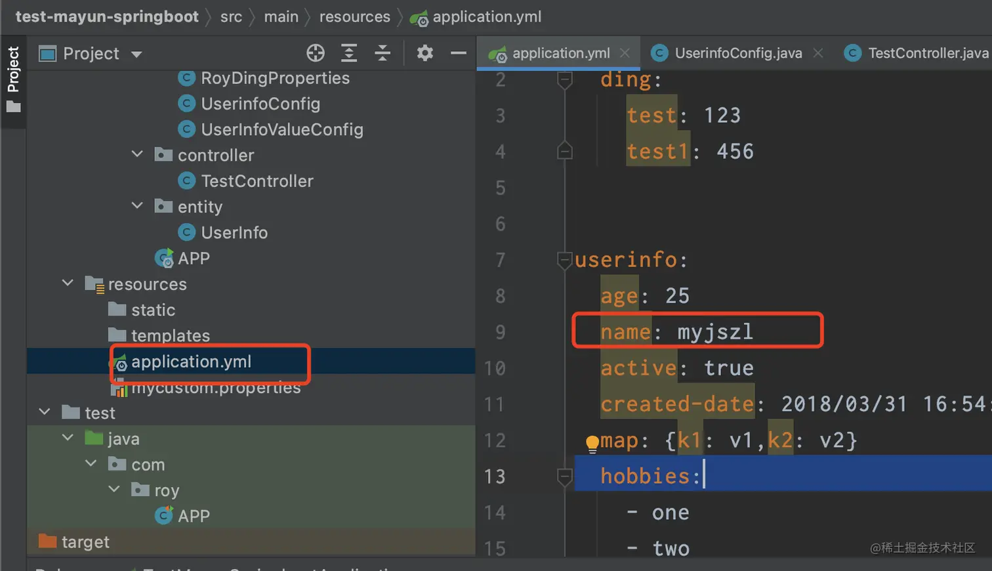
Task: Click the Expand All icon in Project panel
Action: 349,53
